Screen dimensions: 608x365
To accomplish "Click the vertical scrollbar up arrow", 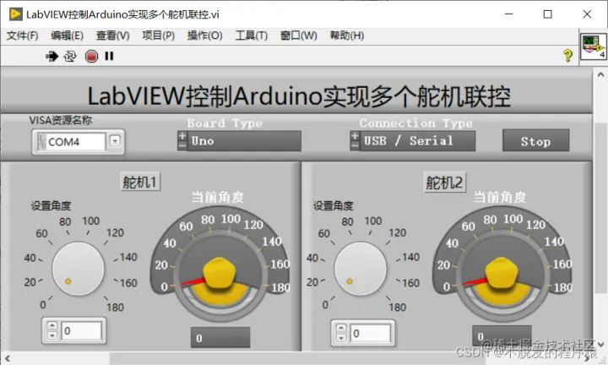I will coord(600,74).
